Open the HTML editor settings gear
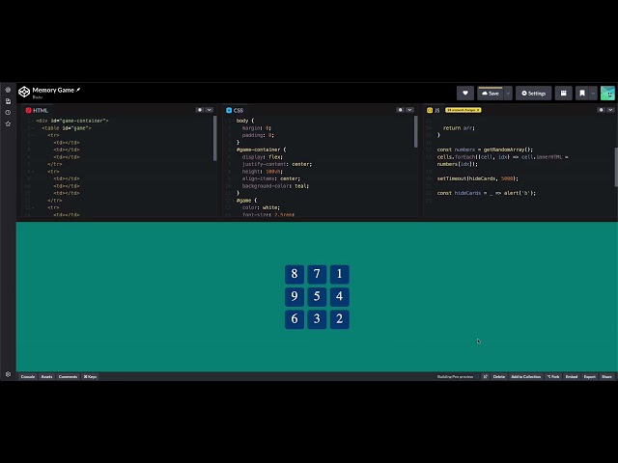Viewport: 618px width, 463px height. tap(200, 110)
